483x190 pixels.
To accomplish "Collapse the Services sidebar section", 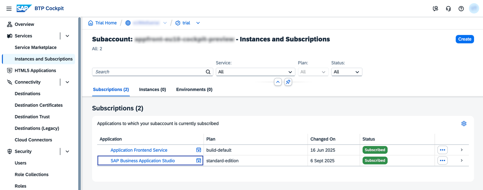I will click(x=67, y=36).
